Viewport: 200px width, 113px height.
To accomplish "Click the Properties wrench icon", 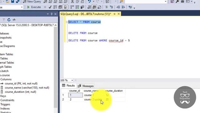I will pos(177,2).
